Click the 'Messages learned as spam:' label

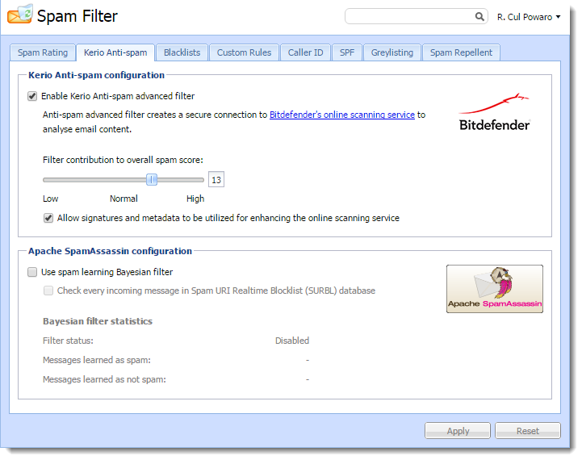[97, 360]
